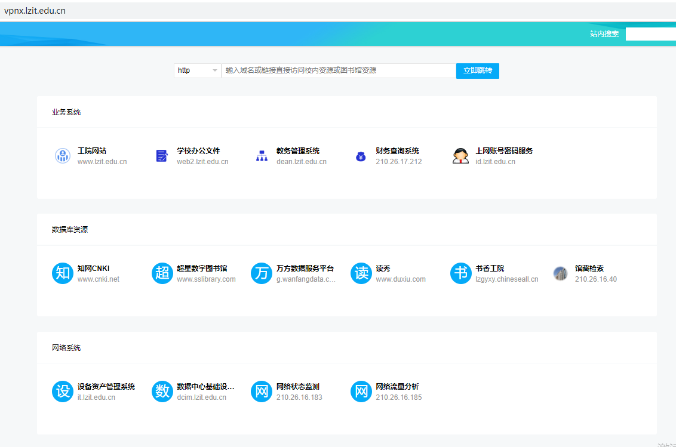The image size is (676, 447).
Task: Open the 网络状态监测 link title
Action: click(x=298, y=387)
